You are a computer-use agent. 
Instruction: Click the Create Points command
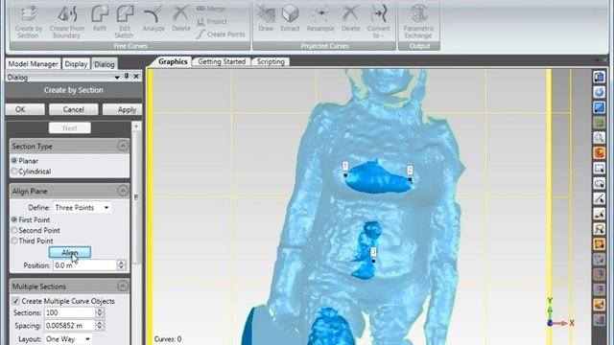coord(221,34)
